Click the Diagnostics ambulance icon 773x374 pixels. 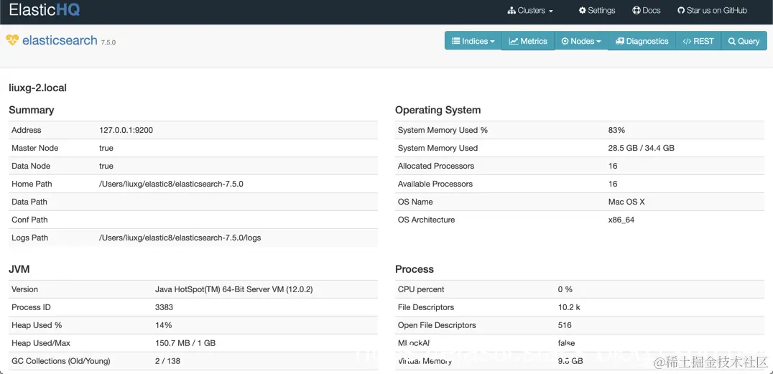[x=620, y=41]
